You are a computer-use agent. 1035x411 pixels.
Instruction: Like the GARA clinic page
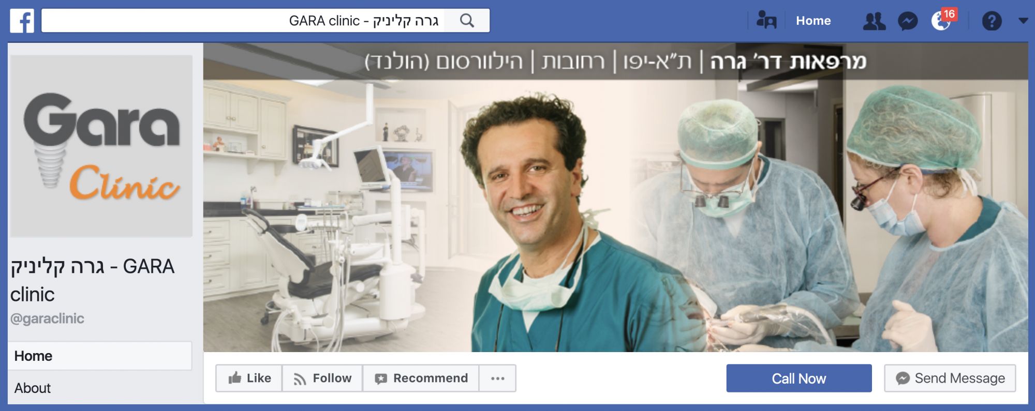249,378
